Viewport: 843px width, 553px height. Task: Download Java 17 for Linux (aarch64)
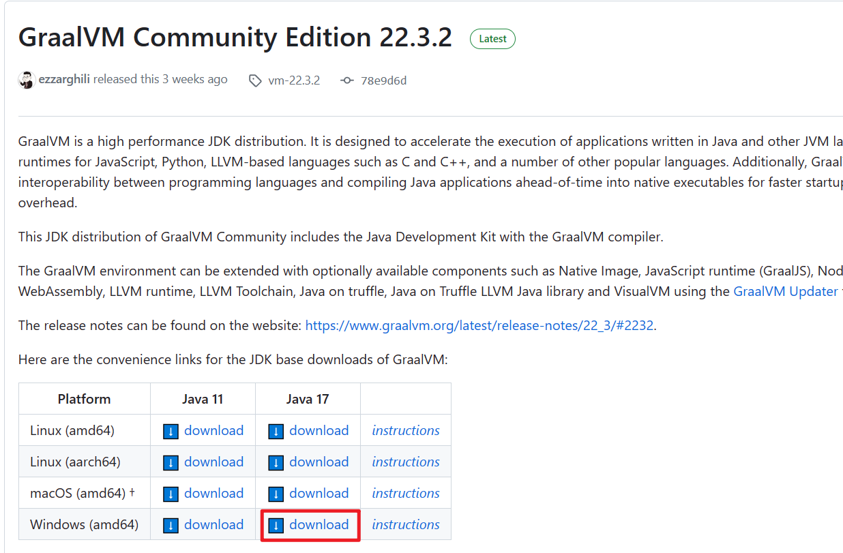click(319, 462)
